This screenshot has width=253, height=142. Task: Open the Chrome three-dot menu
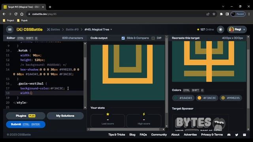click(x=249, y=14)
